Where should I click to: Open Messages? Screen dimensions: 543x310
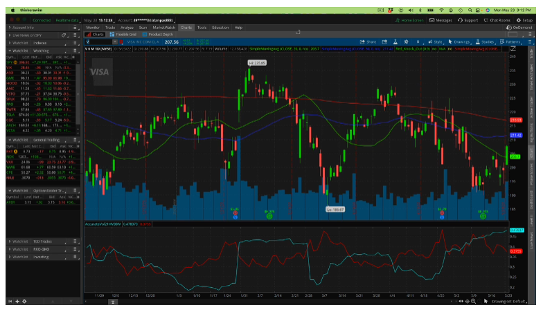coord(440,21)
